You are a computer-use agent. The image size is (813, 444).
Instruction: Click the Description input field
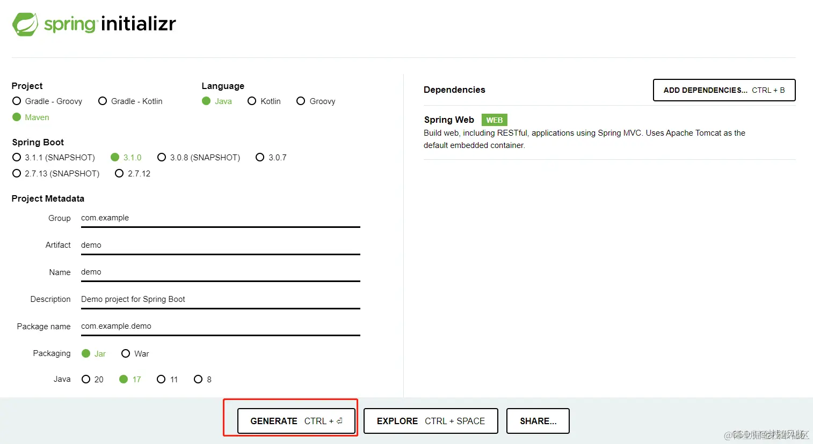click(220, 300)
